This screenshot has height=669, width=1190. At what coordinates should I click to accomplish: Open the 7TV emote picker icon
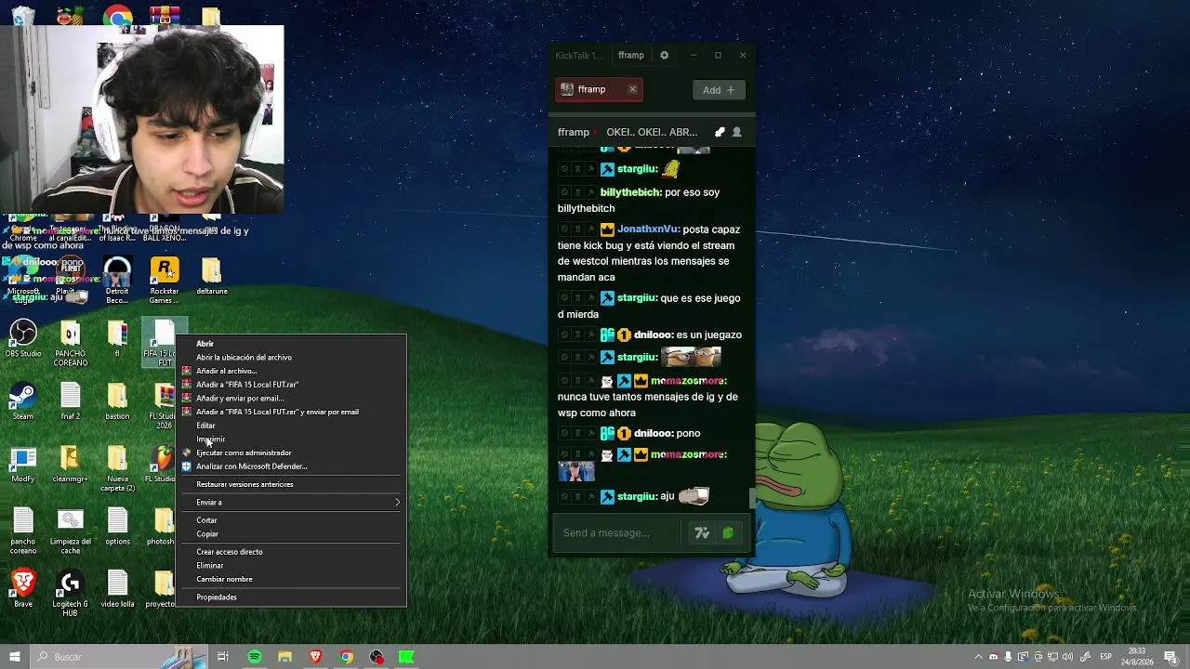pos(702,532)
